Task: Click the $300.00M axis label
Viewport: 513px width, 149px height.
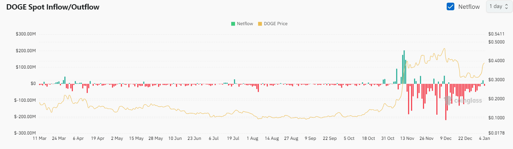Action: tap(26, 34)
